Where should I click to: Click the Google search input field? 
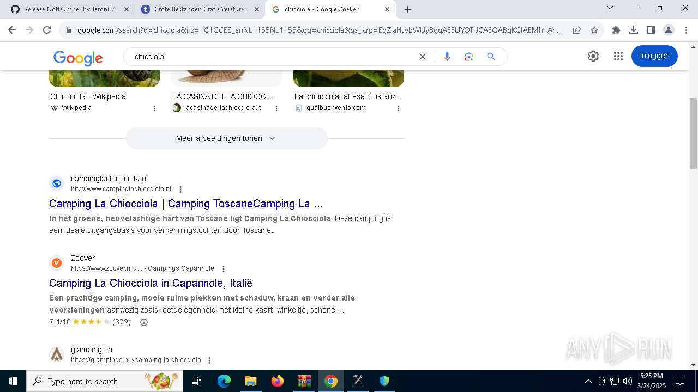click(x=273, y=57)
